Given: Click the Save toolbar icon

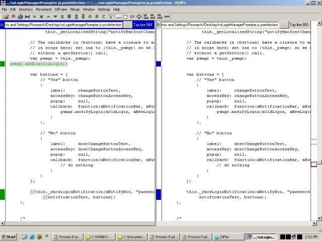Looking at the screenshot, I should point(14,17).
